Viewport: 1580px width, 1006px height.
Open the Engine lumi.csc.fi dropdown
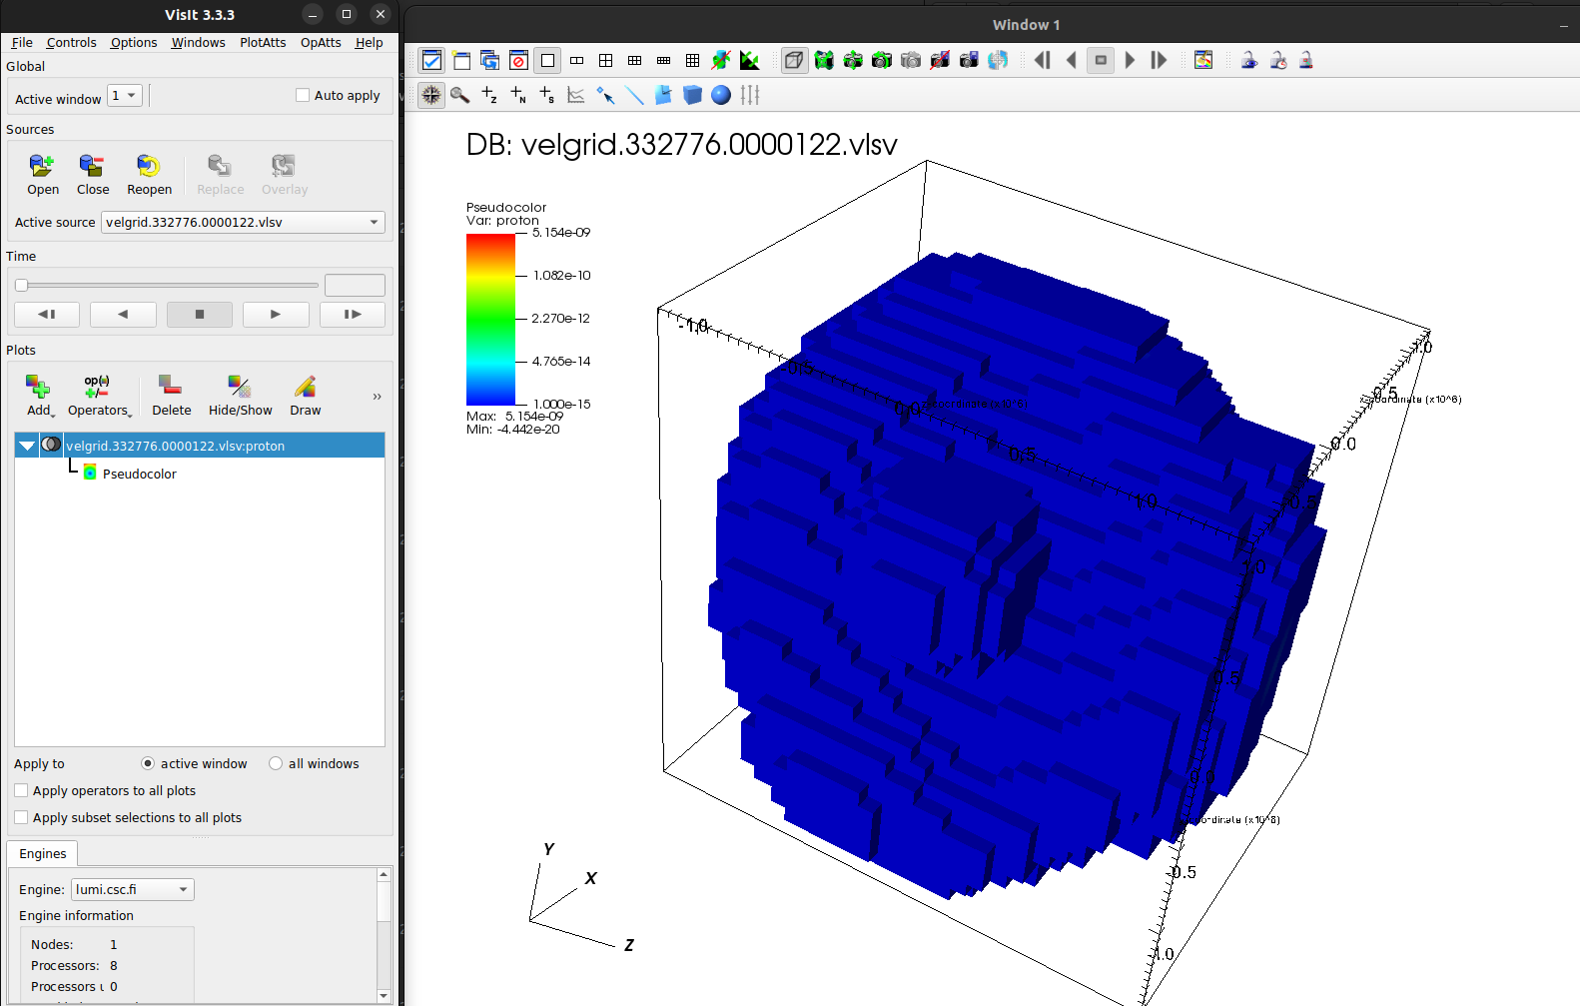[132, 889]
